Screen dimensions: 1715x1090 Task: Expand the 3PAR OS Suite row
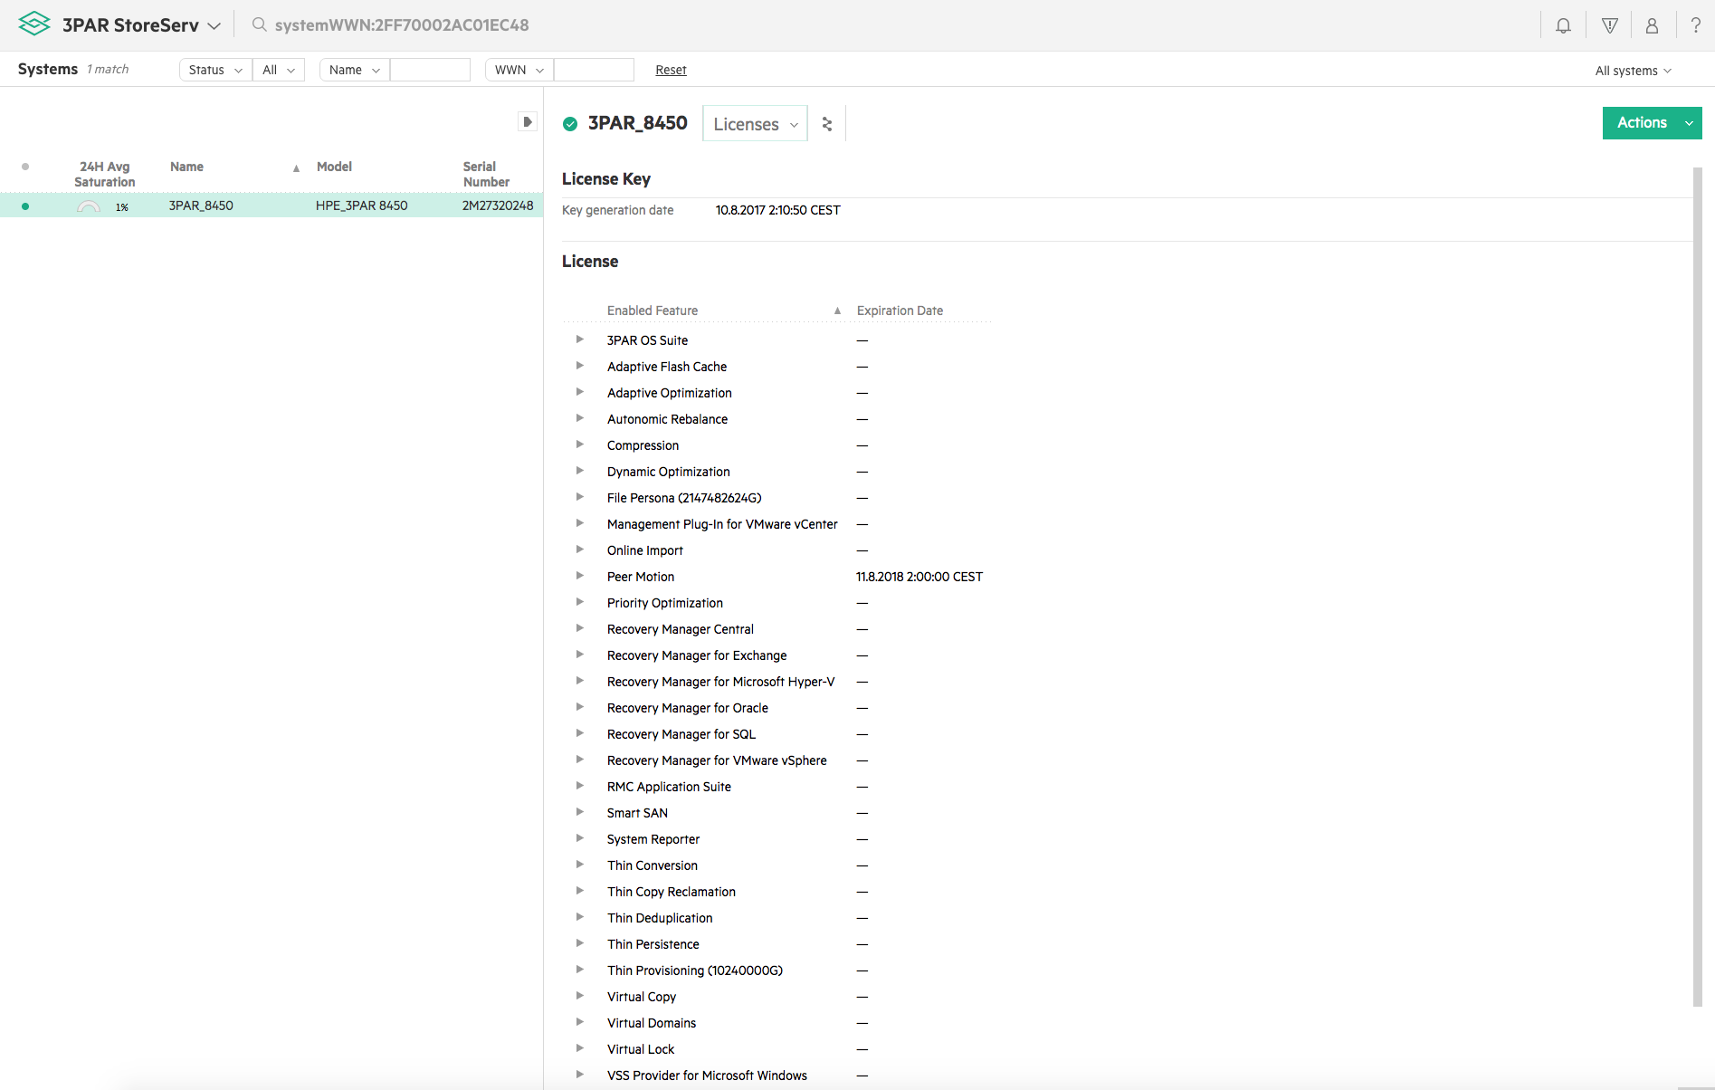coord(579,339)
